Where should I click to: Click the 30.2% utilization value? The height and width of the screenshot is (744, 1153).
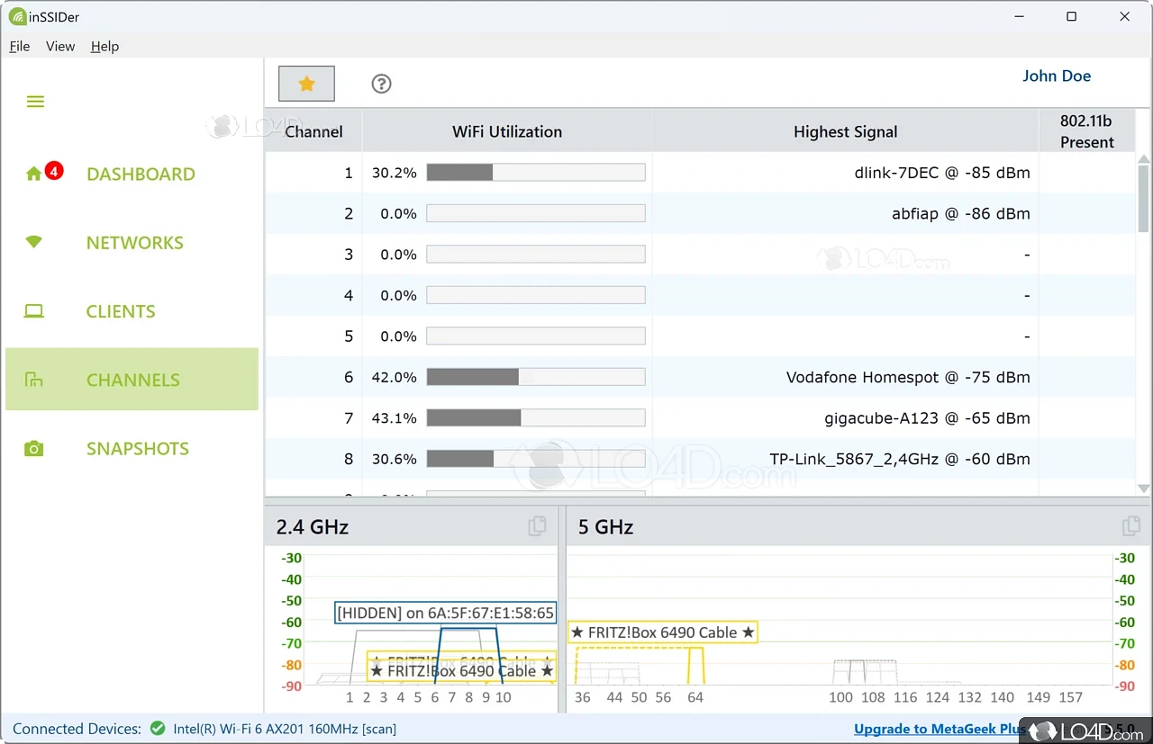point(394,173)
